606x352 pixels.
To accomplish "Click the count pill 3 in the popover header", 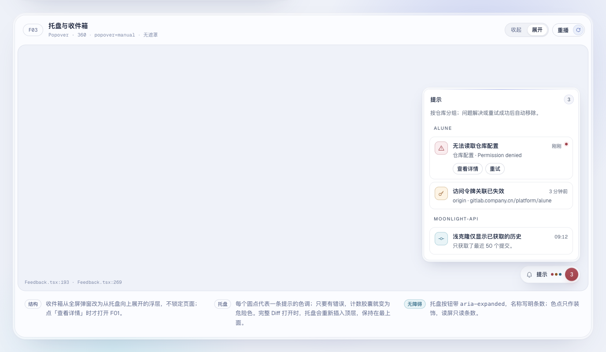I will click(x=569, y=100).
